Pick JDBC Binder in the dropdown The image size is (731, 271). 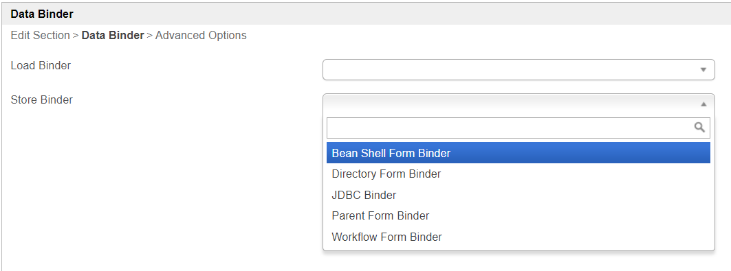[519, 195]
